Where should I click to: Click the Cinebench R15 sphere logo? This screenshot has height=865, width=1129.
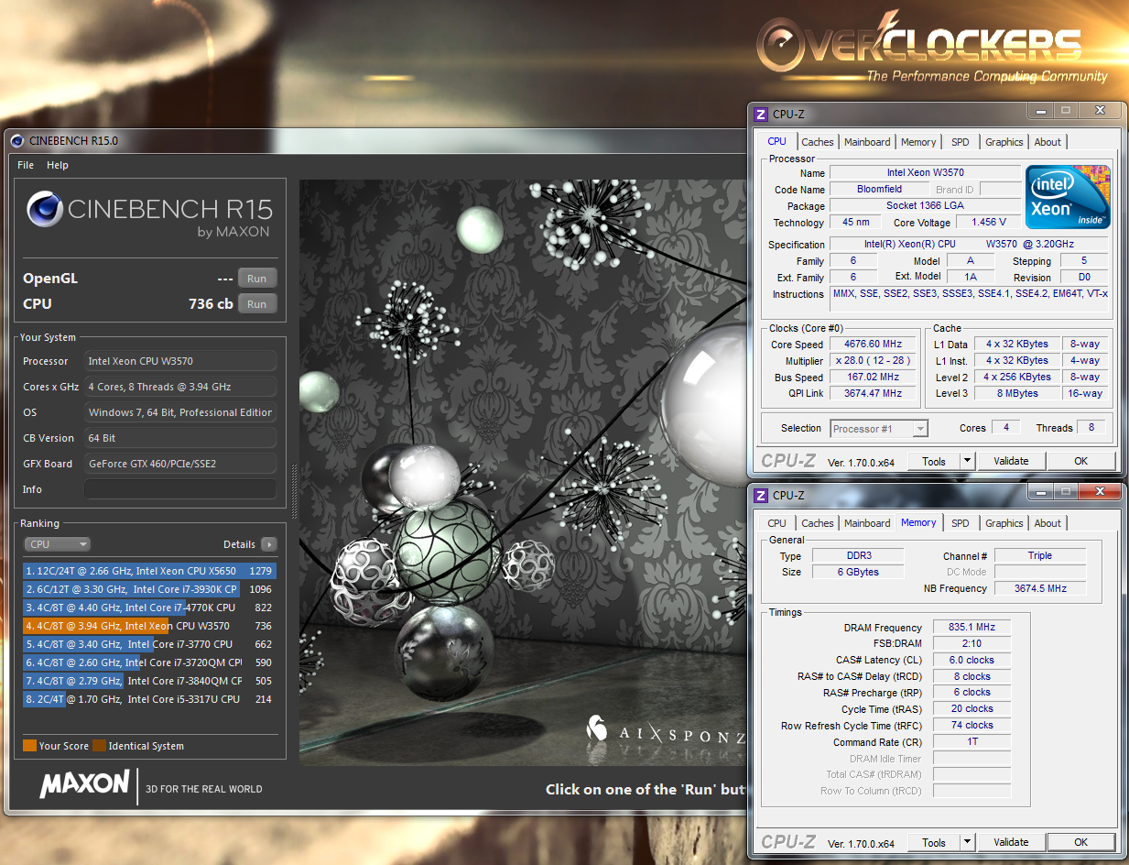coord(45,209)
